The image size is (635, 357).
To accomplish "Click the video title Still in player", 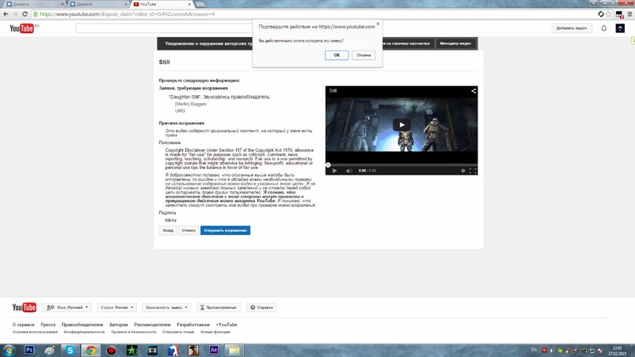I will click(x=333, y=90).
